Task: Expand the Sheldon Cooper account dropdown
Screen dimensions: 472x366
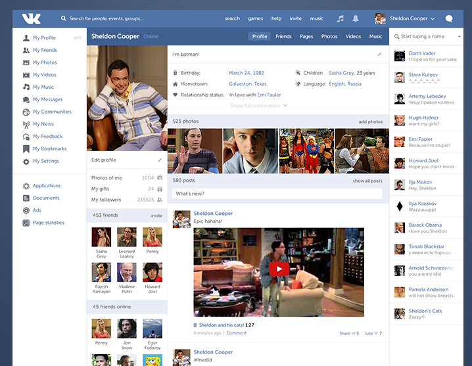Action: (x=433, y=18)
